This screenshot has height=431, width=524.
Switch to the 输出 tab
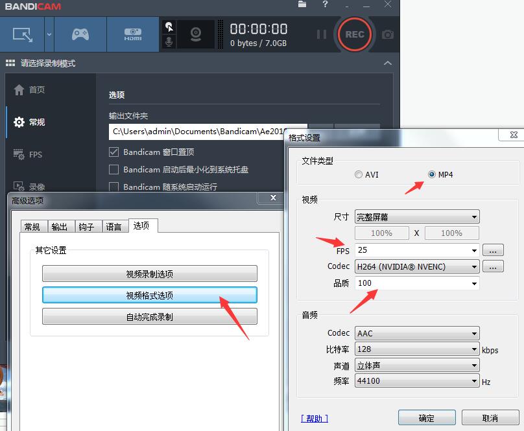tap(60, 226)
